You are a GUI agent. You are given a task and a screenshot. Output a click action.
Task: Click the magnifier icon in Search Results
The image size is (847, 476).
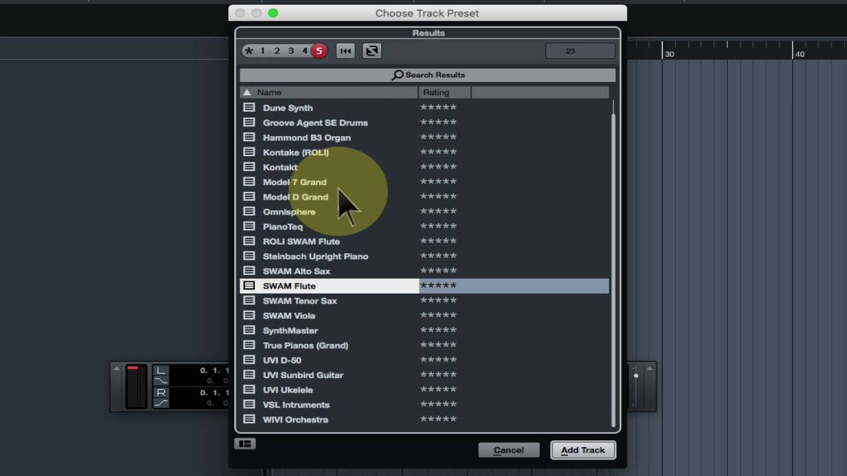[x=397, y=75]
